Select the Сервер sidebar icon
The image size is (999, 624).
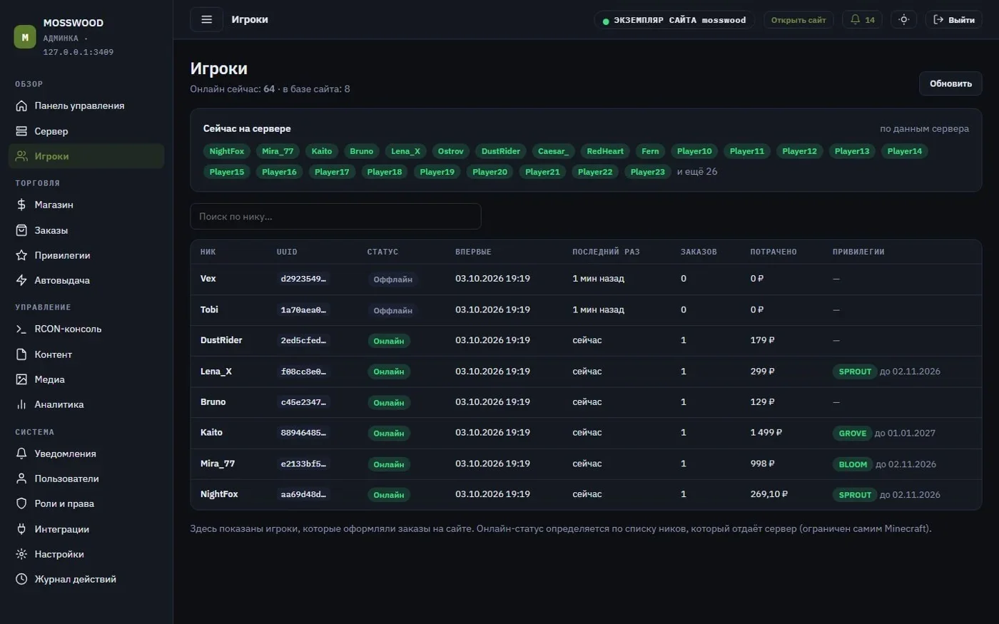click(21, 131)
